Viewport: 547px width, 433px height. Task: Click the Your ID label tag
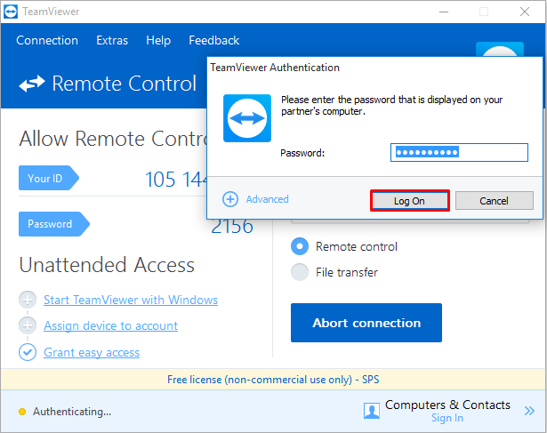point(49,178)
